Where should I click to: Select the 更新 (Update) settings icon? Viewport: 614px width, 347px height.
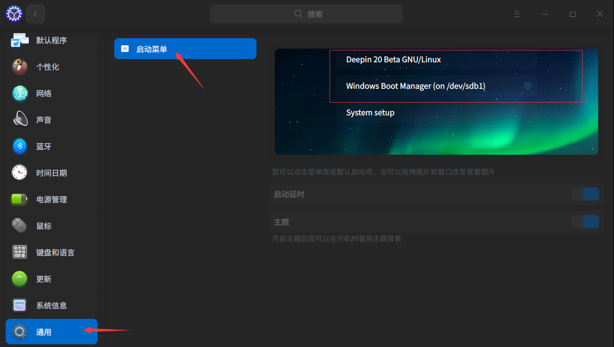19,278
